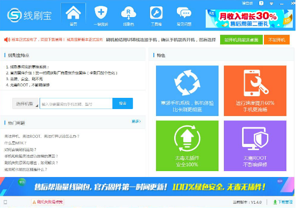Open the 工具箱 wrench tab

156,16
